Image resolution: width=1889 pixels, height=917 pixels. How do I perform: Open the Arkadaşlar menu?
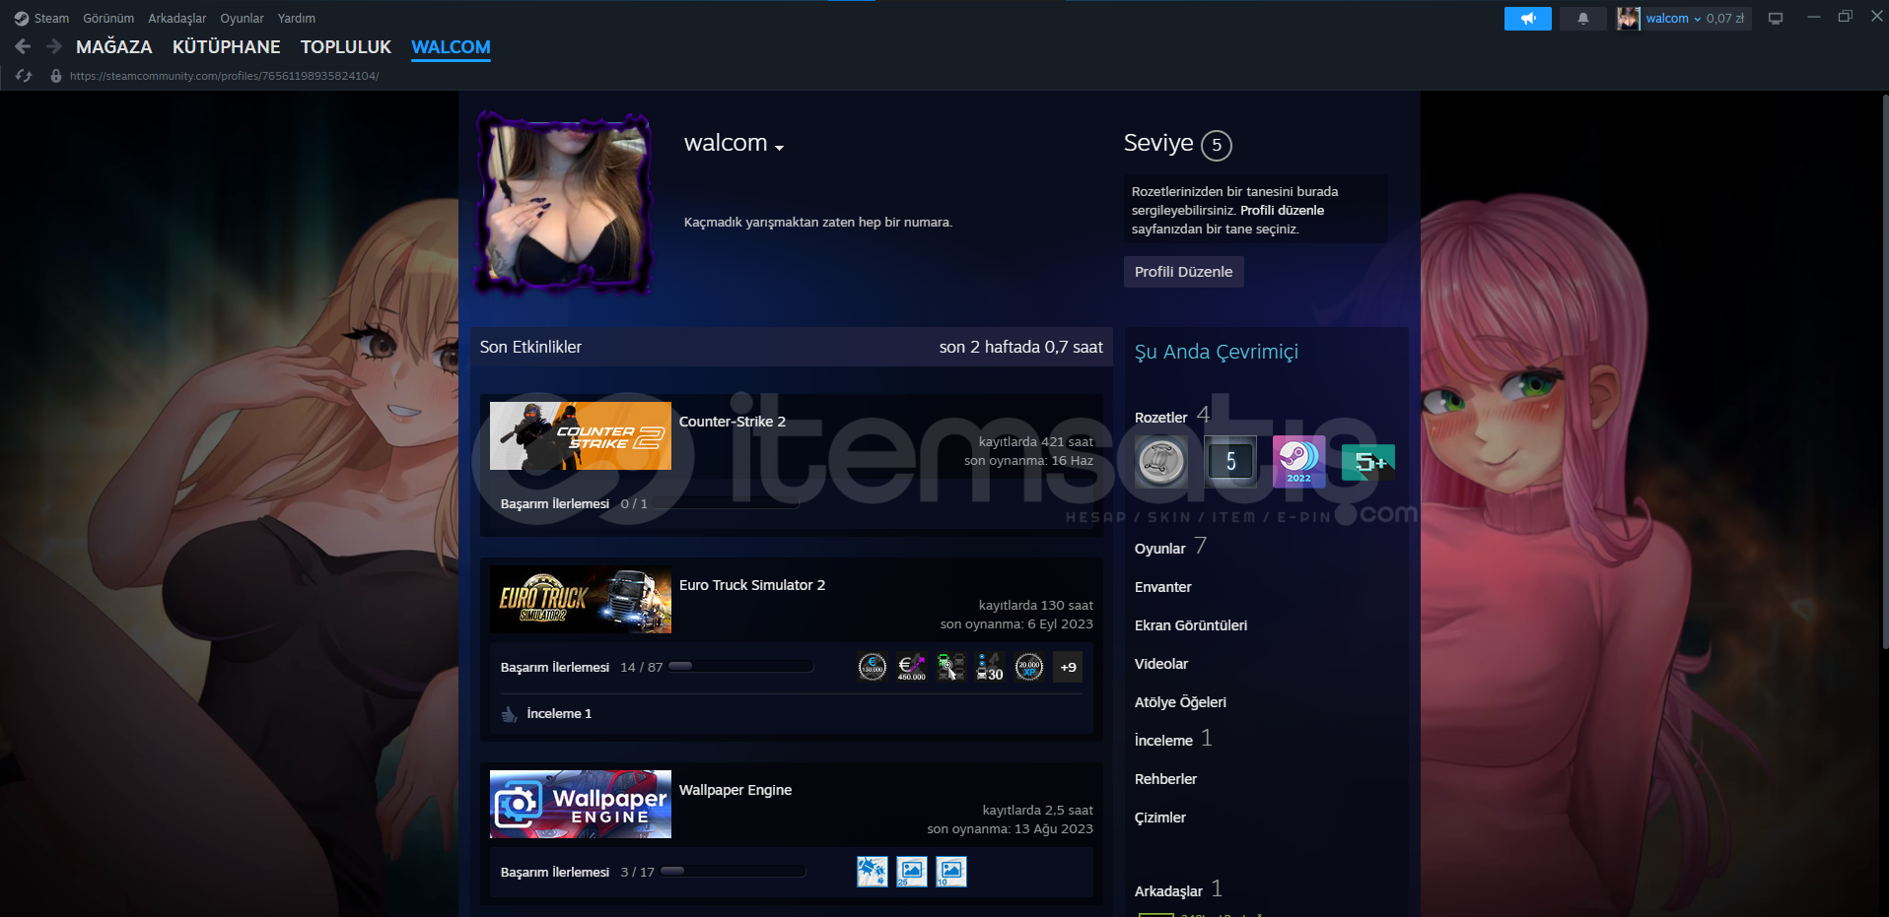(x=177, y=19)
